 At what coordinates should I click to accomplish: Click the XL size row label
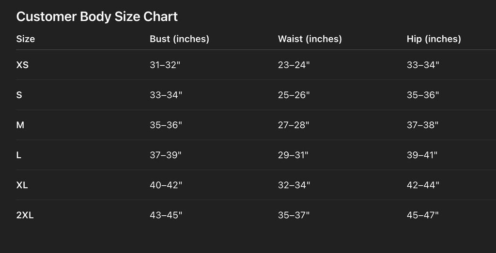pyautogui.click(x=22, y=185)
